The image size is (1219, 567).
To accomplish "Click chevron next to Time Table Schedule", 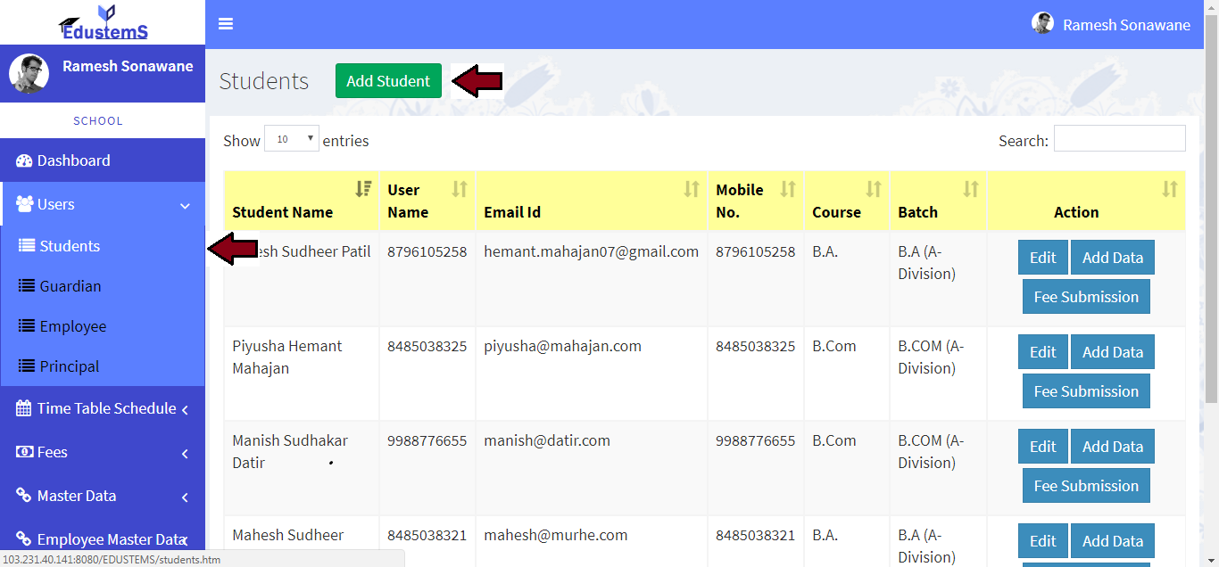I will tap(185, 410).
